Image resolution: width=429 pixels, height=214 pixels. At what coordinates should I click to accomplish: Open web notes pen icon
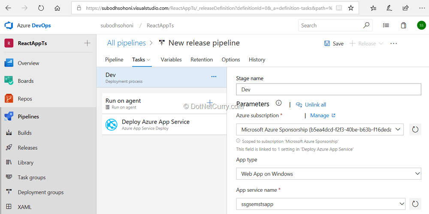[389, 8]
